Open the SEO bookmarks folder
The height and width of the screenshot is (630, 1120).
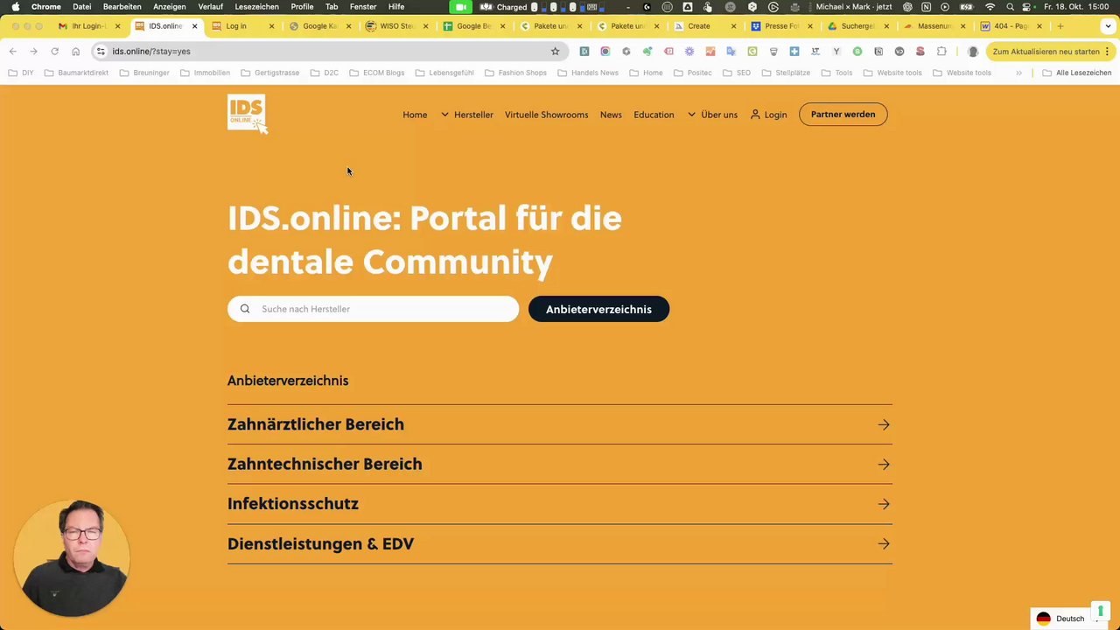tap(737, 73)
